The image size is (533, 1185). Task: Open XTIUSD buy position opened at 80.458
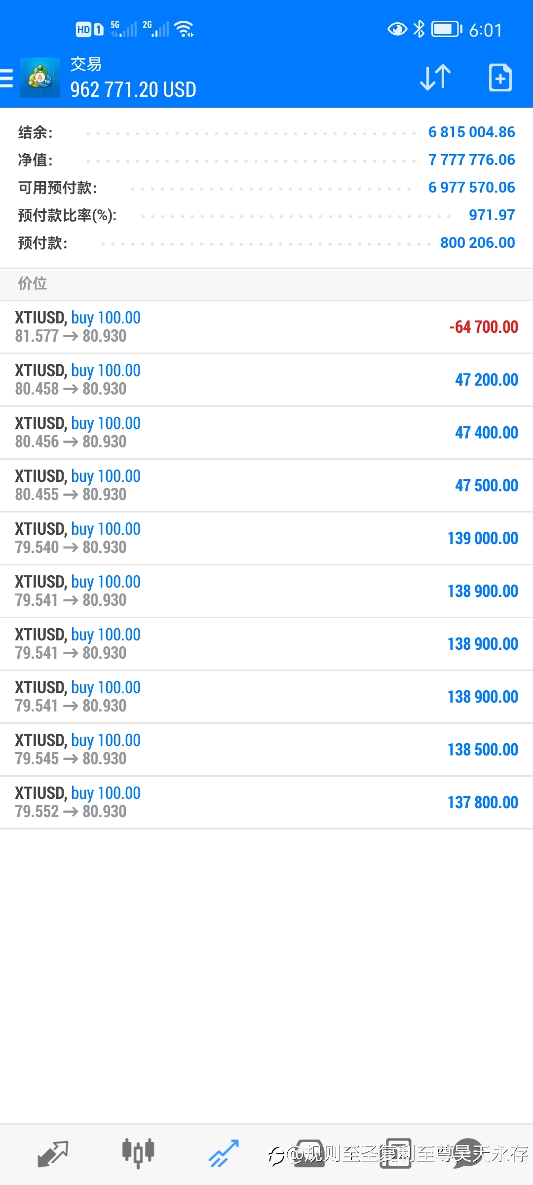coord(266,380)
